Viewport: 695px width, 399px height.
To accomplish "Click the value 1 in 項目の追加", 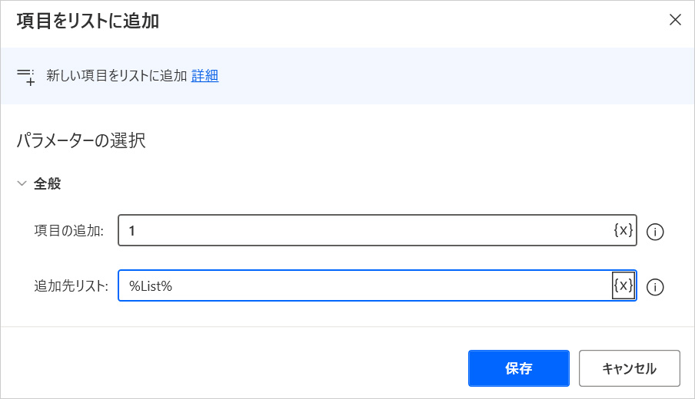I will (132, 230).
